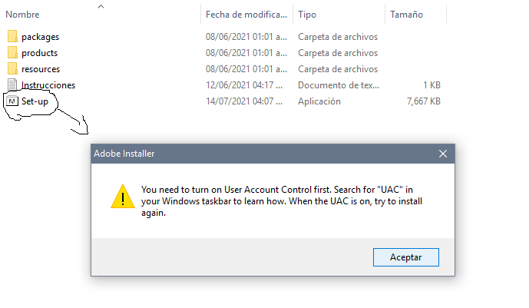Sort by Fecha de modificación column
This screenshot has width=529, height=308.
coord(246,15)
